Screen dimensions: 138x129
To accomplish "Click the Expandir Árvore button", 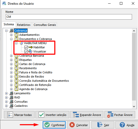I will click(x=87, y=115).
